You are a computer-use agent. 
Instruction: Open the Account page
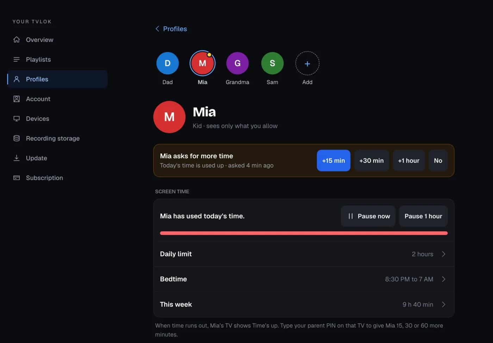57,99
